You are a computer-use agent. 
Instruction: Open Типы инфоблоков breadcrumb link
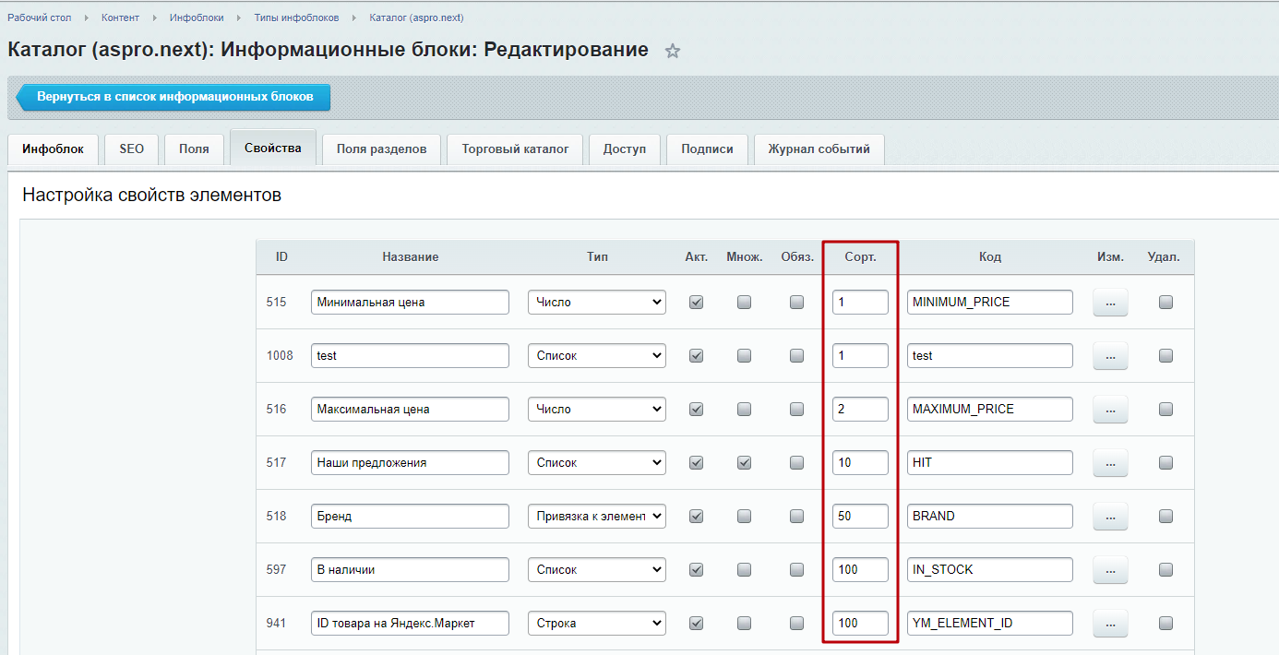pyautogui.click(x=296, y=18)
